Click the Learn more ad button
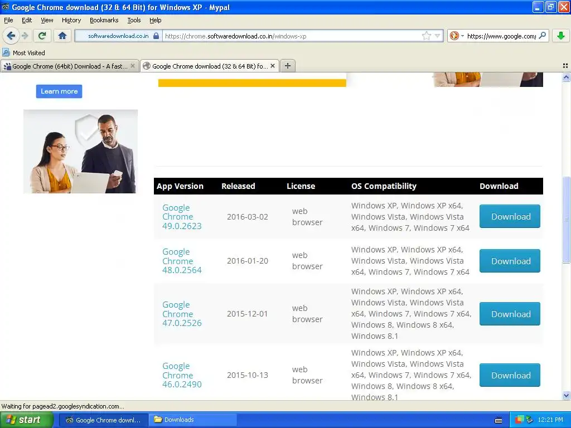This screenshot has height=428, width=571. point(59,91)
